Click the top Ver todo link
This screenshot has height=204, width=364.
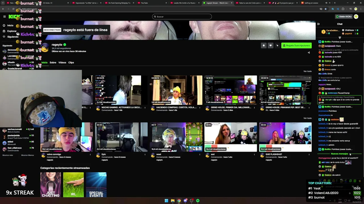coord(307,71)
